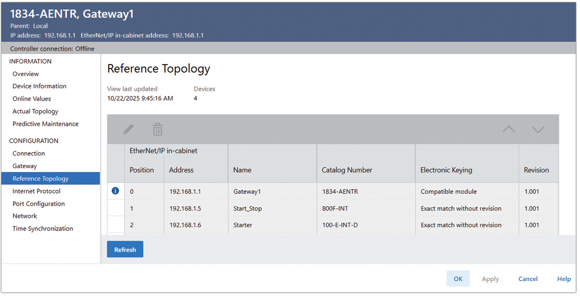Viewport: 580px width, 296px height.
Task: Click the last updated timestamp 10/22/2025 9:45:16 AM
Action: coord(140,99)
